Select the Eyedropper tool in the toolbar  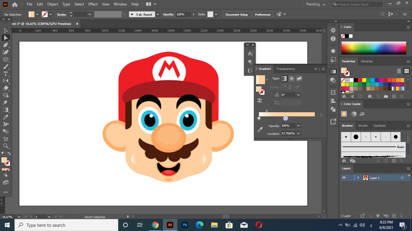click(5, 117)
